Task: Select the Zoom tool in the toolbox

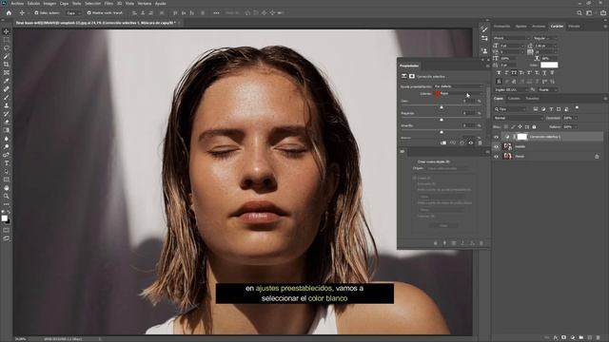Action: point(7,197)
